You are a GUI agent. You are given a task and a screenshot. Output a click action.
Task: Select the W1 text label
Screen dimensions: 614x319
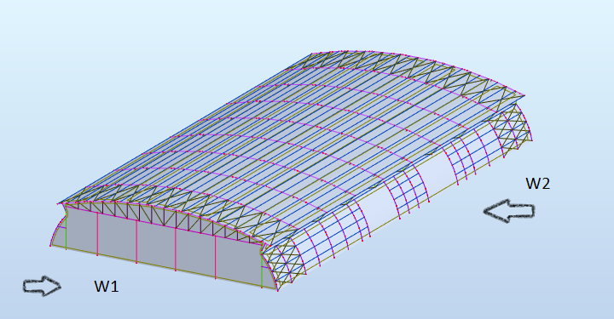106,286
